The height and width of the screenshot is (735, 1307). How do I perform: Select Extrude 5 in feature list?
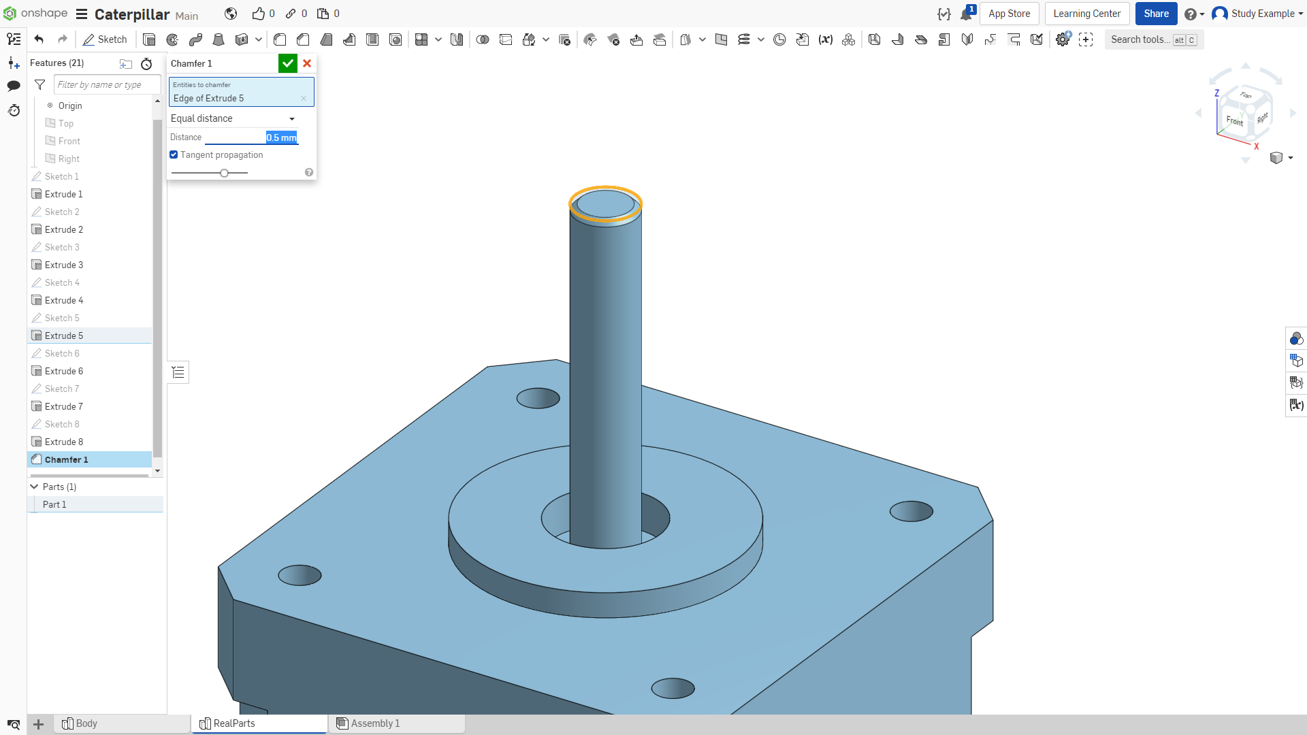pos(91,336)
